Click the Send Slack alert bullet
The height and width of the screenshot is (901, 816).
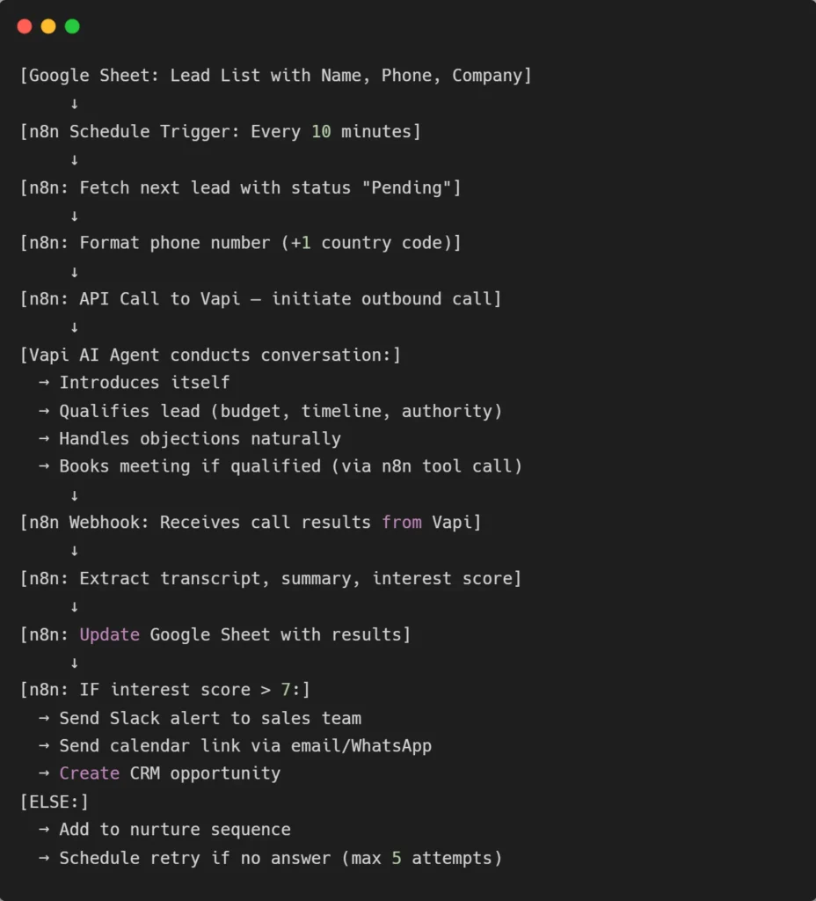[x=210, y=718]
